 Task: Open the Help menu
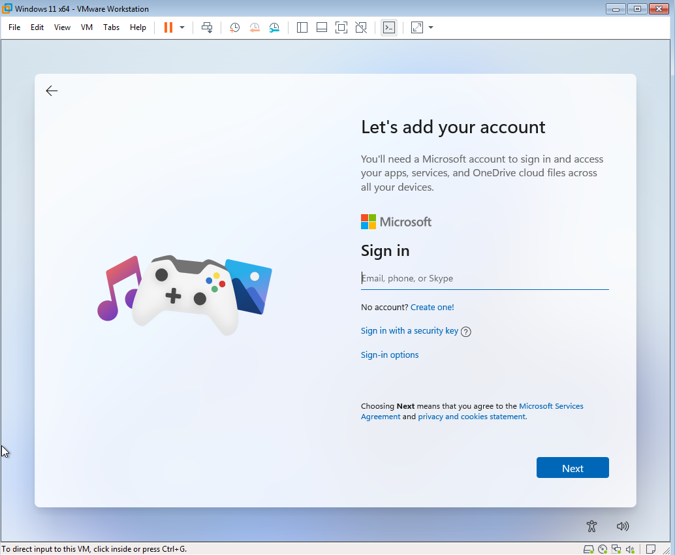[x=138, y=27]
